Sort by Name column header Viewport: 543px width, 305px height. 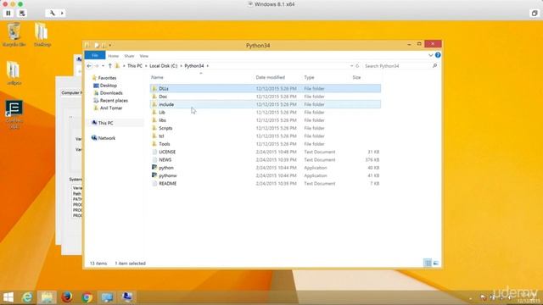(x=157, y=77)
